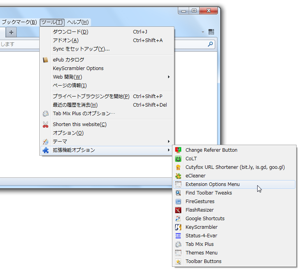Select Extension Options Menu entry
Screen dimensions: 300x270
234,184
